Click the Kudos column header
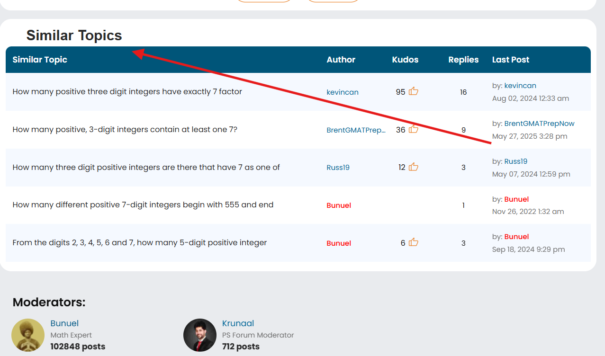The height and width of the screenshot is (356, 605). (x=405, y=60)
